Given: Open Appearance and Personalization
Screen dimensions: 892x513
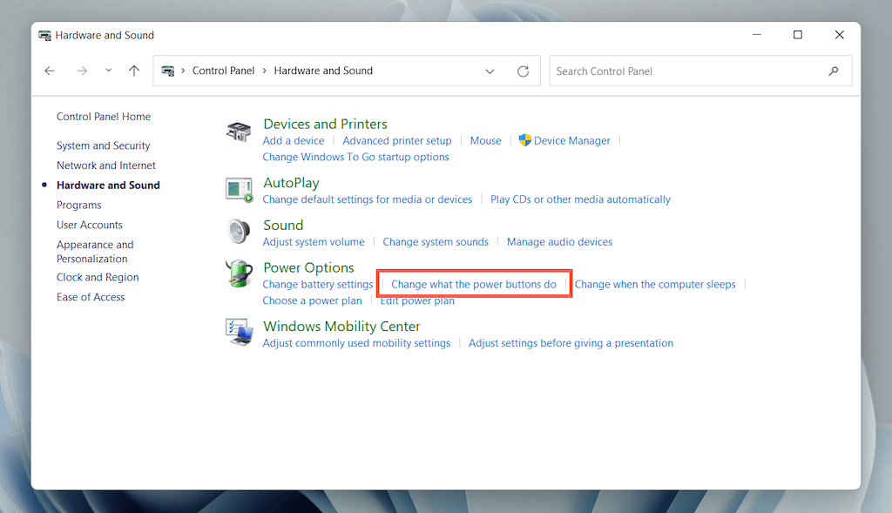Looking at the screenshot, I should (95, 252).
